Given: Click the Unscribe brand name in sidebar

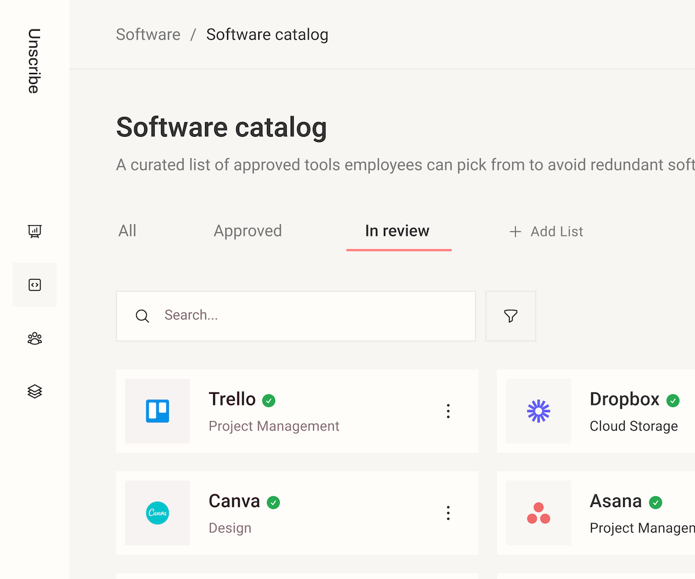Looking at the screenshot, I should click(x=34, y=61).
